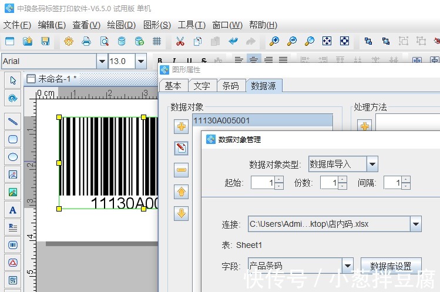Save the label with the floppy icon
The image size is (440, 292).
(45, 42)
